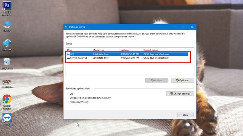Click 'Frequency: Weekly' text
243x136 pixels.
pos(79,102)
